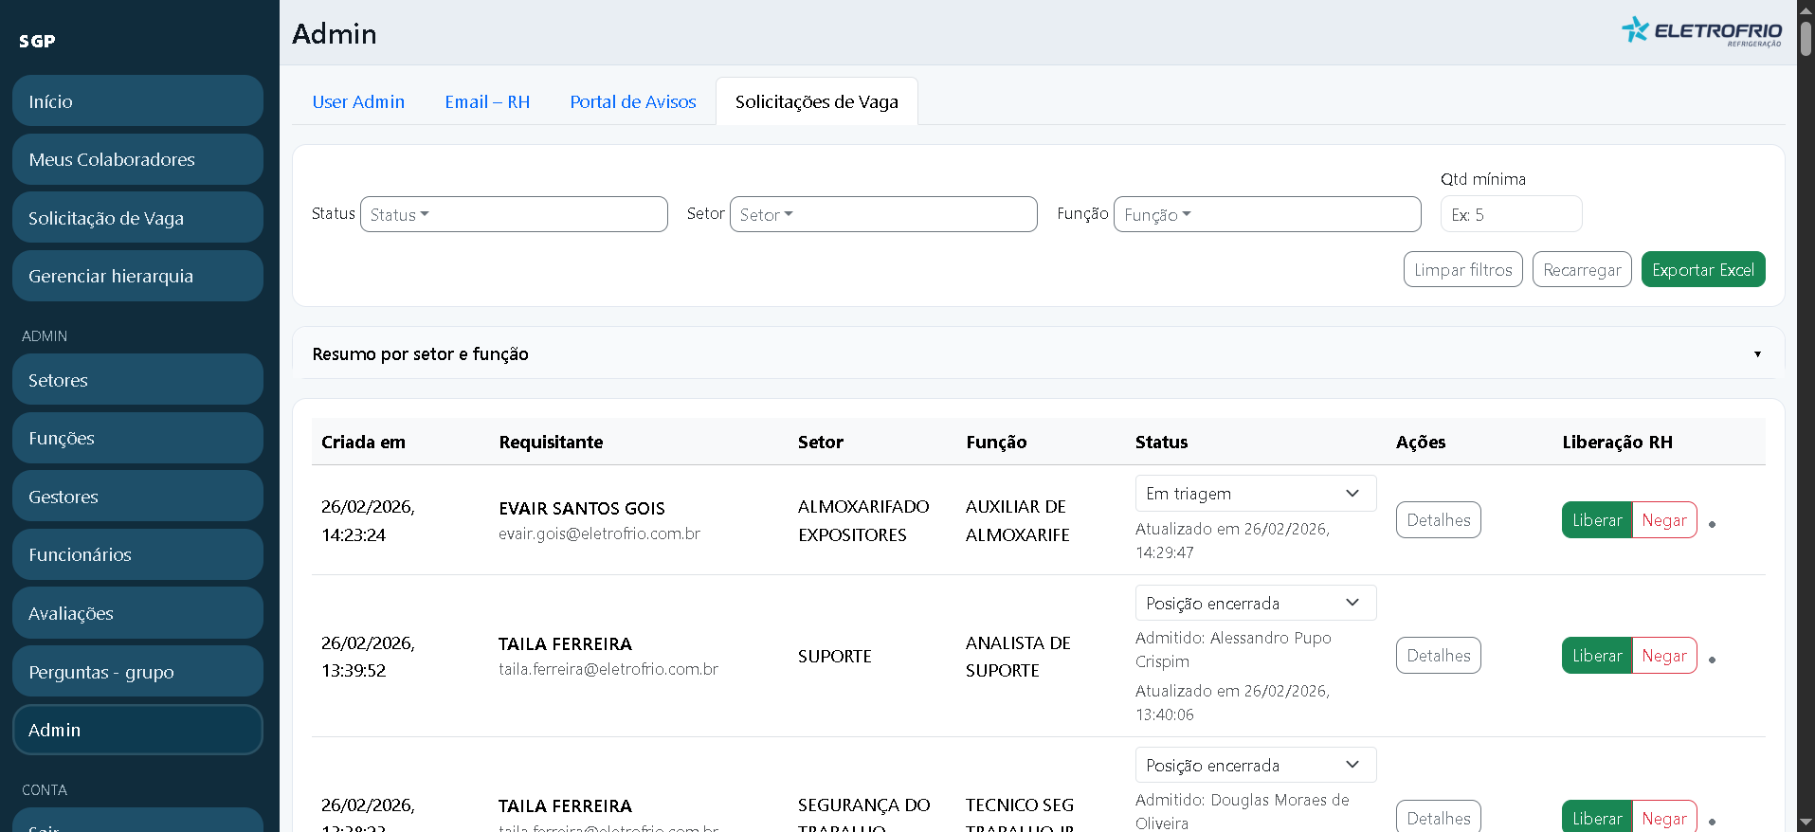The image size is (1815, 832).
Task: Open the Status filter dropdown
Action: 514,214
